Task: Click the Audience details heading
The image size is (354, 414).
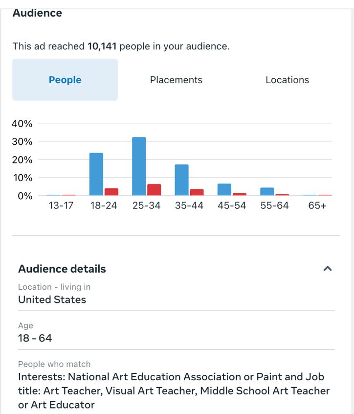Action: pyautogui.click(x=62, y=269)
